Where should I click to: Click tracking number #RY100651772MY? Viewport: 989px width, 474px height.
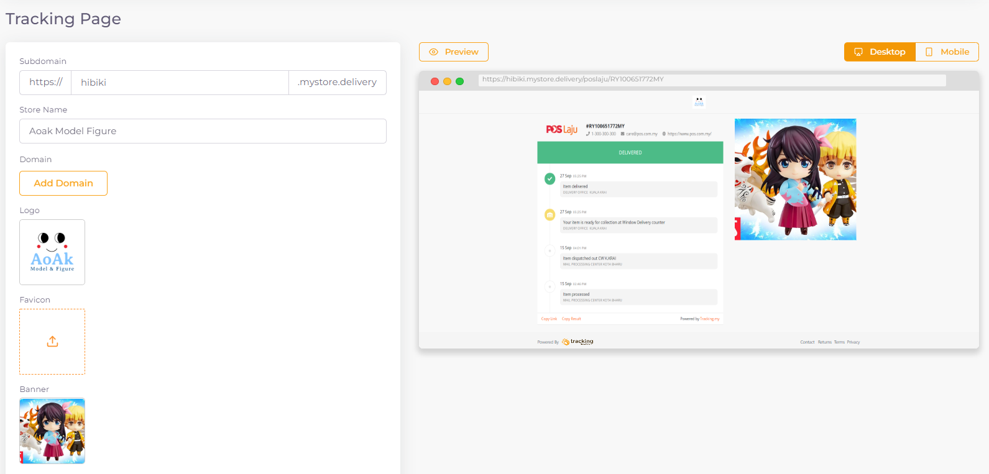click(605, 126)
